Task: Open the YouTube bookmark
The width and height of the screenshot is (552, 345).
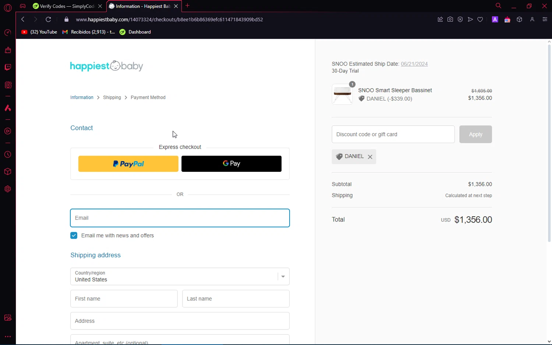Action: tap(39, 32)
